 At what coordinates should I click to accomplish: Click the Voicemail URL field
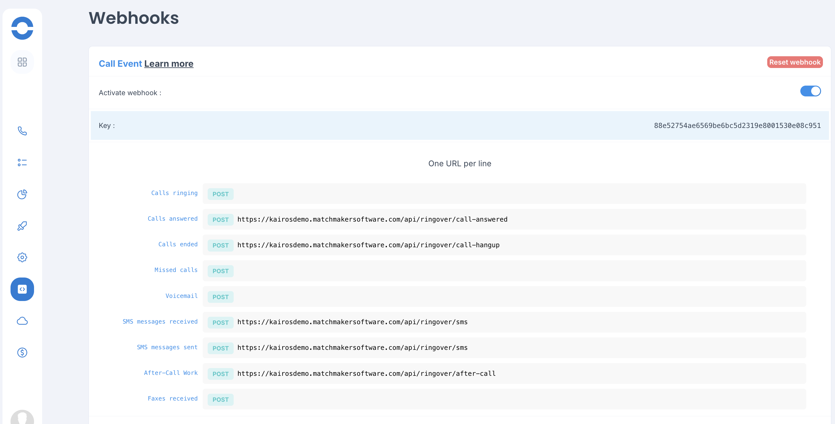[x=504, y=296]
